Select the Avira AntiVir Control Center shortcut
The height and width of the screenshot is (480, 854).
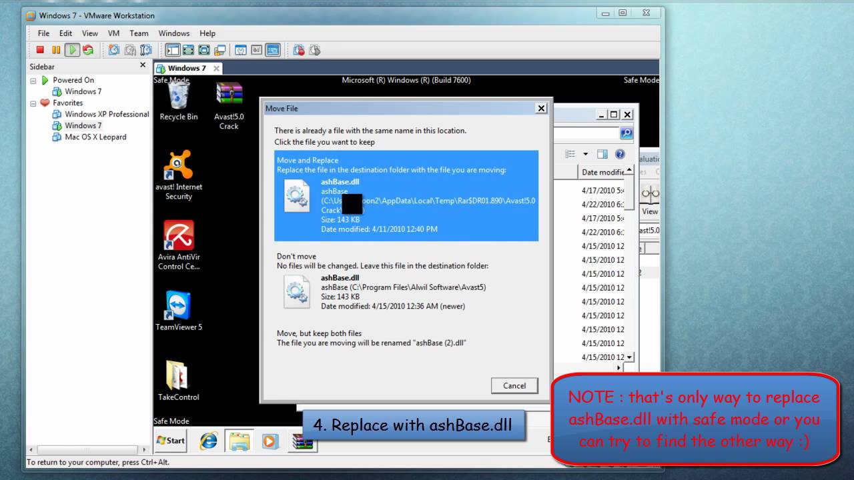pyautogui.click(x=179, y=245)
